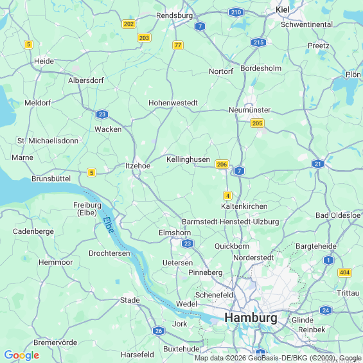The height and width of the screenshot is (363, 363).
Task: Click the A210 highway shield near Kiel
Action: tap(236, 12)
